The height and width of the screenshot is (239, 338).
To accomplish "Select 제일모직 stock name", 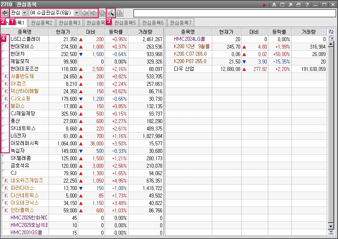I will tap(20, 62).
